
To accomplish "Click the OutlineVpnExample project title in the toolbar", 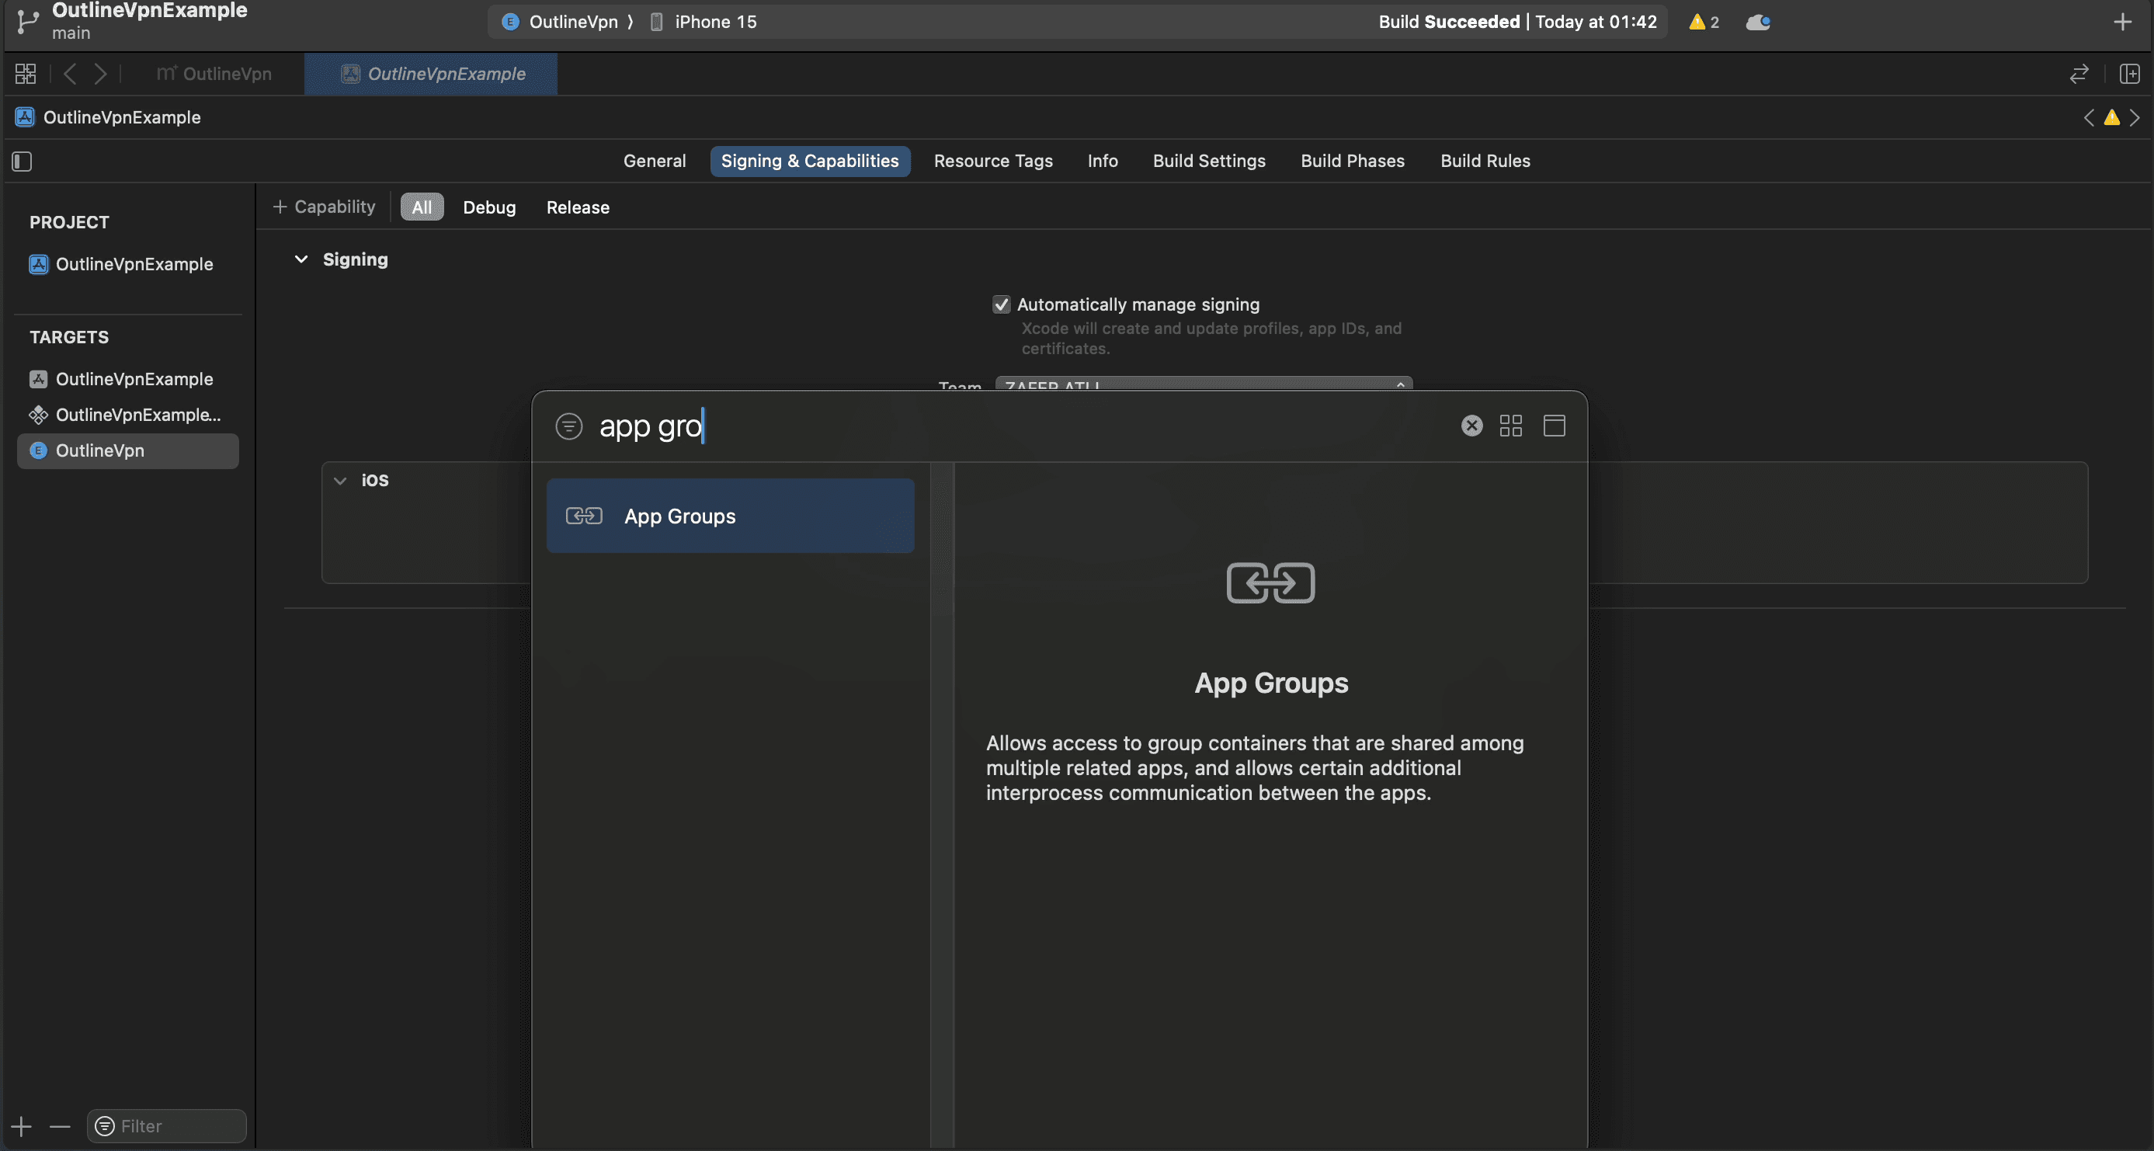I will pyautogui.click(x=150, y=10).
